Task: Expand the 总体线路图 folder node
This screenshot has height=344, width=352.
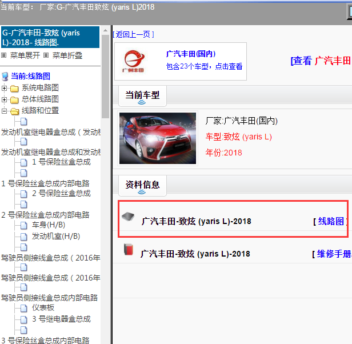Action: [x=4, y=99]
